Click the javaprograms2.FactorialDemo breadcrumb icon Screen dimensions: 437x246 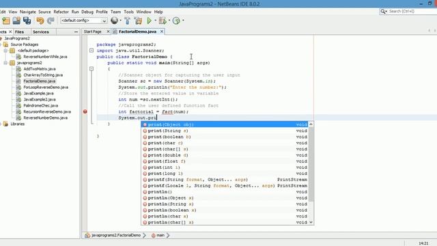coord(87,235)
